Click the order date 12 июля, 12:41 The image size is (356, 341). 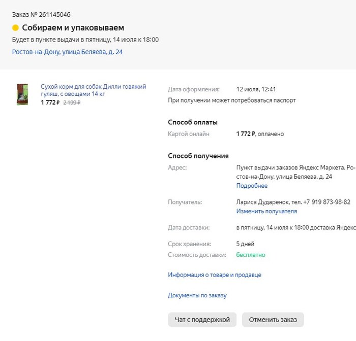coord(256,89)
